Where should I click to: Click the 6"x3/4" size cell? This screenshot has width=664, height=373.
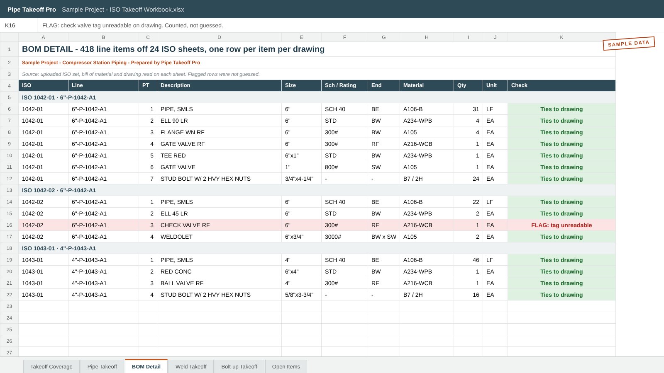301,237
